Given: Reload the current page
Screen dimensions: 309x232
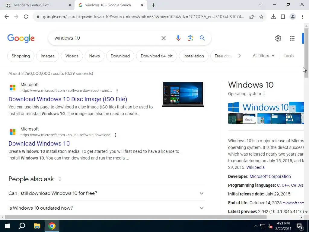Looking at the screenshot, I should pyautogui.click(x=26, y=17).
